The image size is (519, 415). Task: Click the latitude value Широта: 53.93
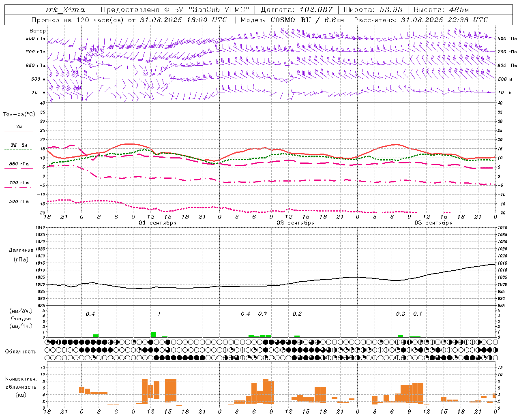[373, 9]
